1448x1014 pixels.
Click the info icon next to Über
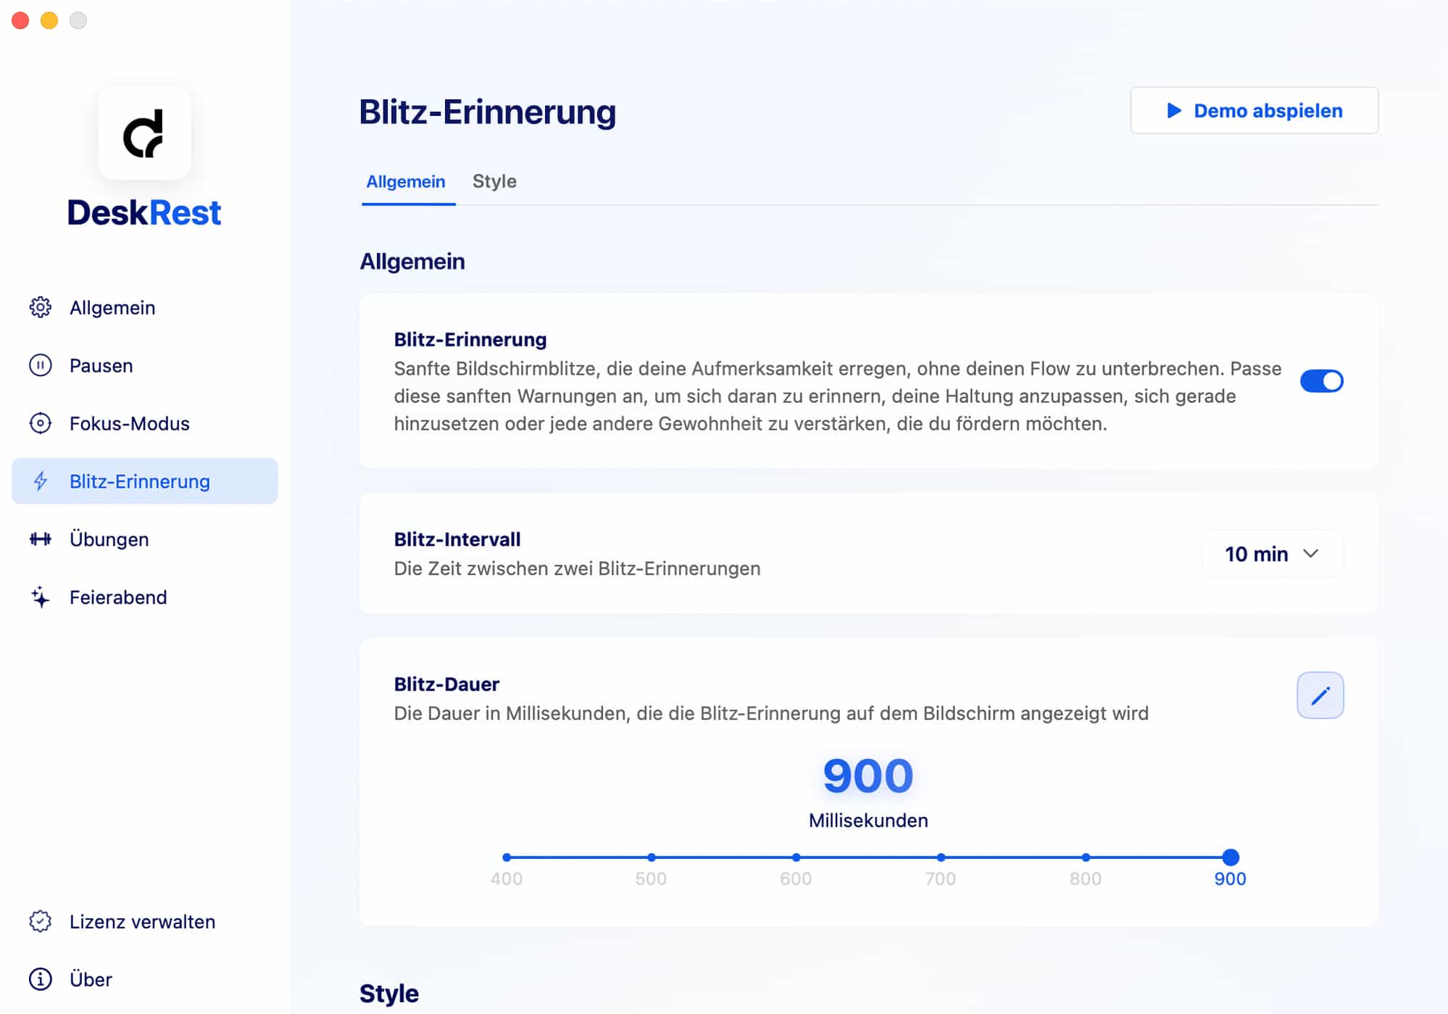41,979
